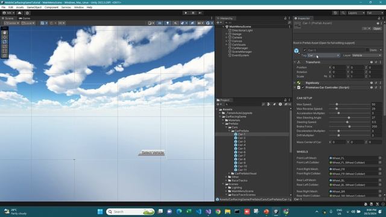The image size is (386, 217).
Task: Click the global search magnifier icon
Action: point(343,13)
